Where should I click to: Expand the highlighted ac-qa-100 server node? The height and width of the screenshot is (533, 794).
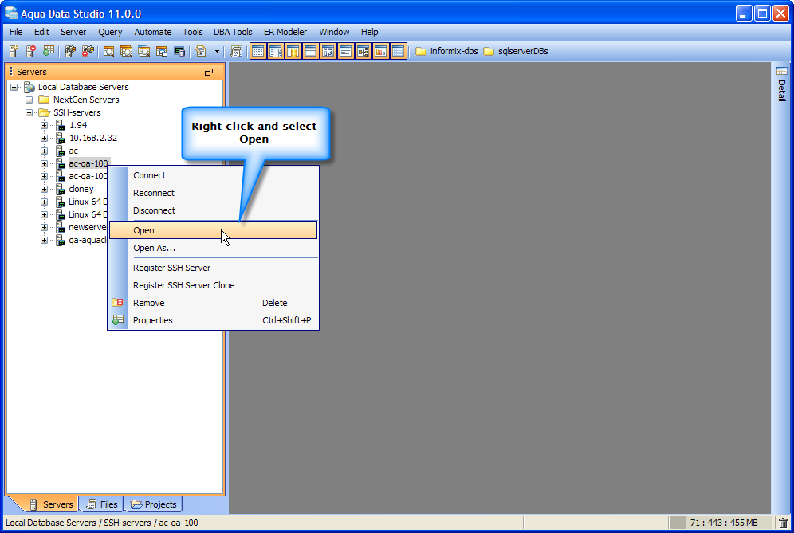45,163
